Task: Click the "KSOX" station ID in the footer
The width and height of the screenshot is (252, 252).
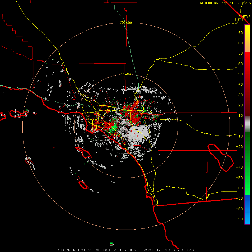Action: tap(148, 250)
